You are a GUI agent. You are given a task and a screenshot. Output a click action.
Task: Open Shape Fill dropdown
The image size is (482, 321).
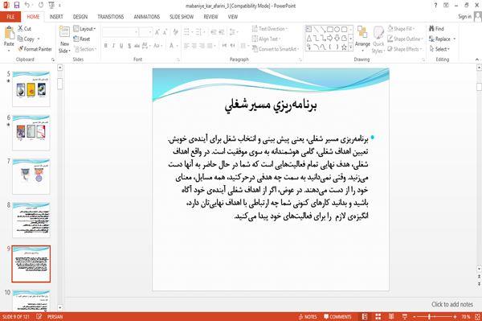coord(401,29)
